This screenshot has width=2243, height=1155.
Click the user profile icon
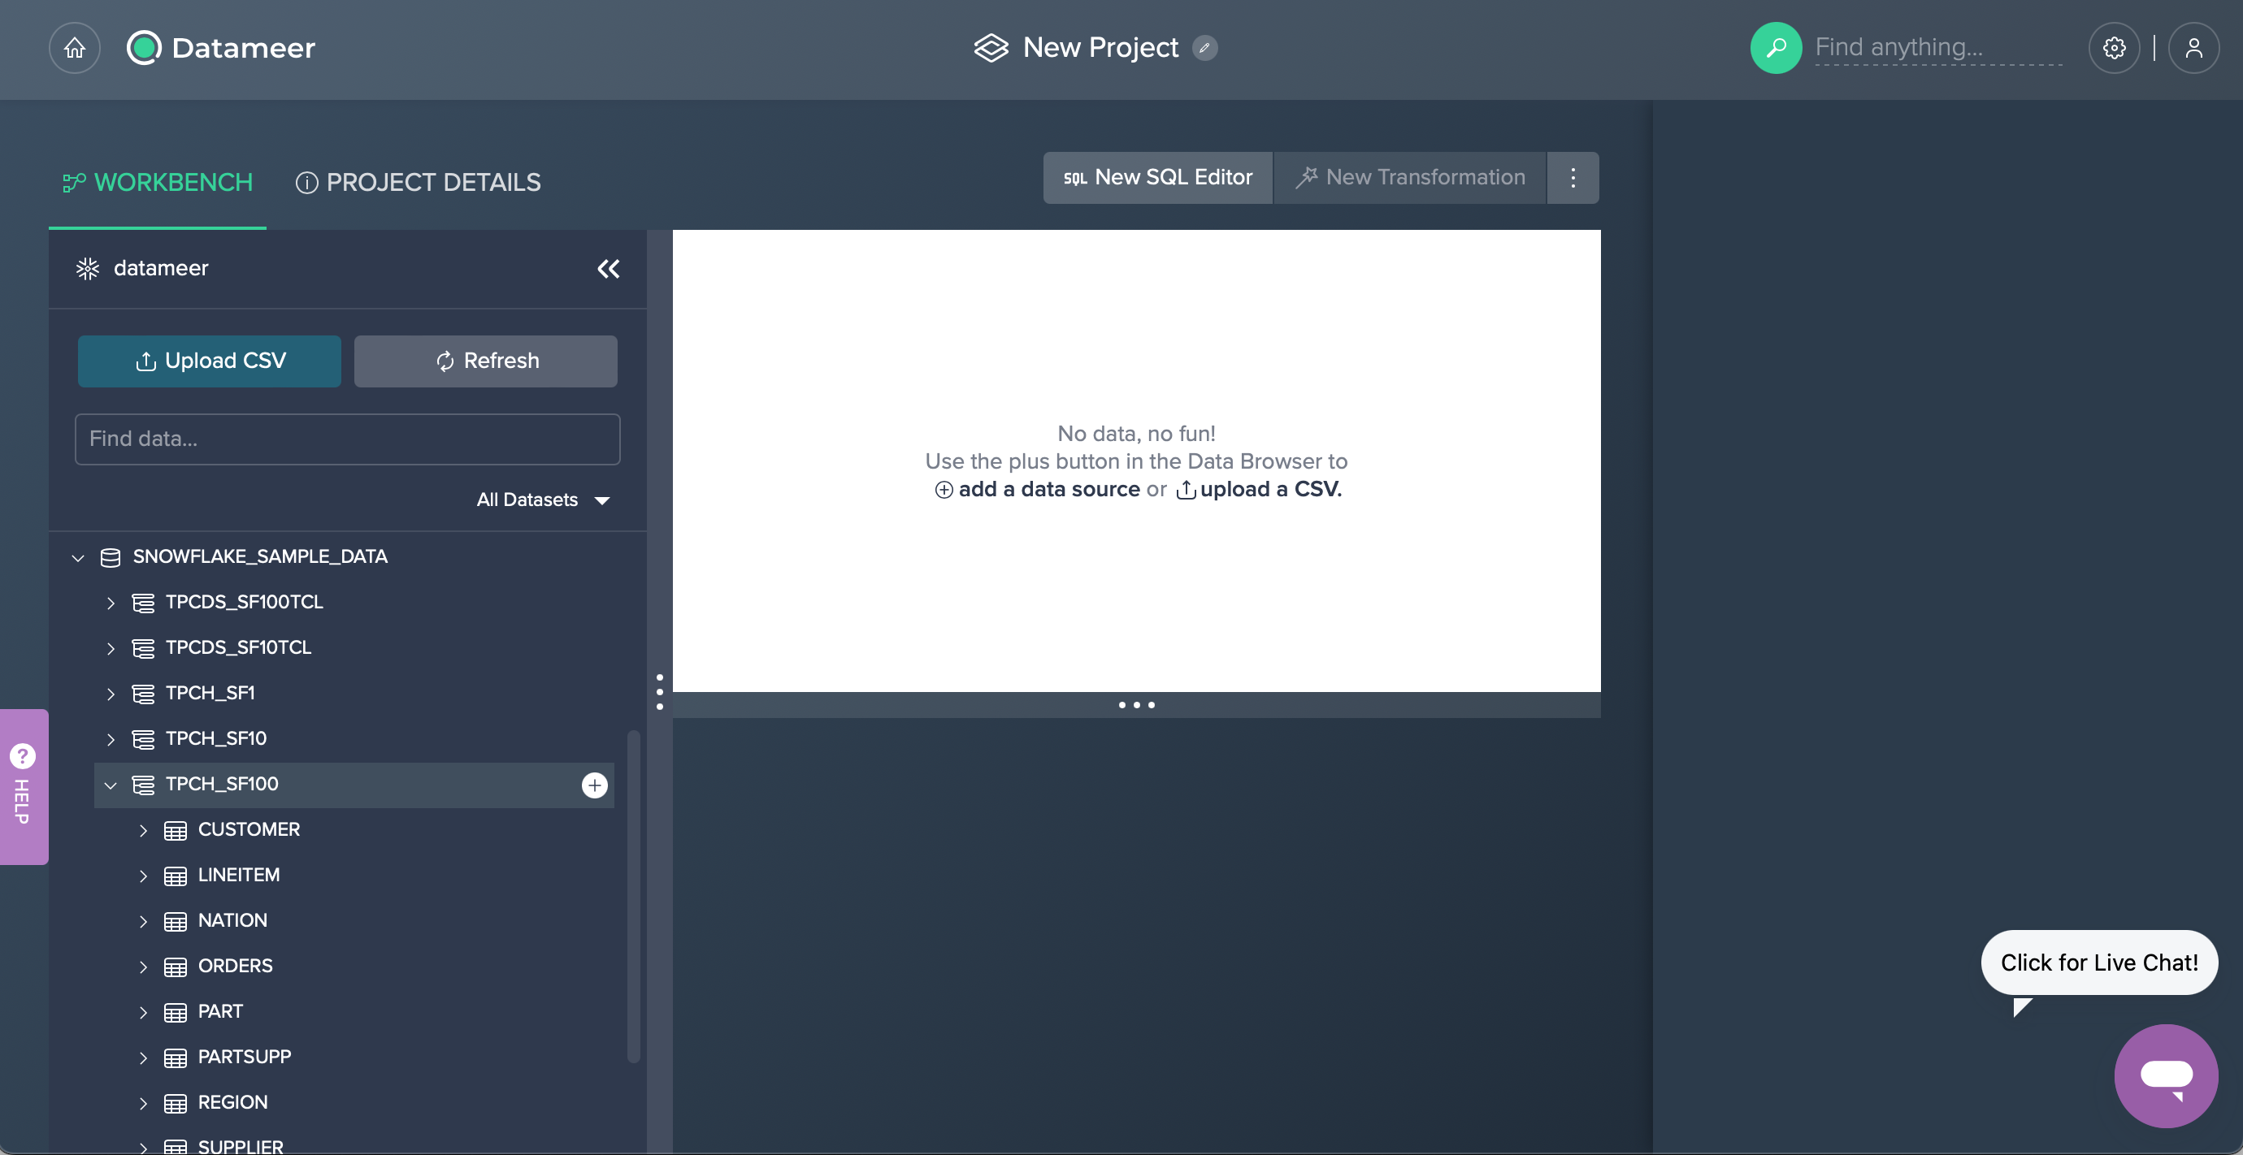point(2195,48)
